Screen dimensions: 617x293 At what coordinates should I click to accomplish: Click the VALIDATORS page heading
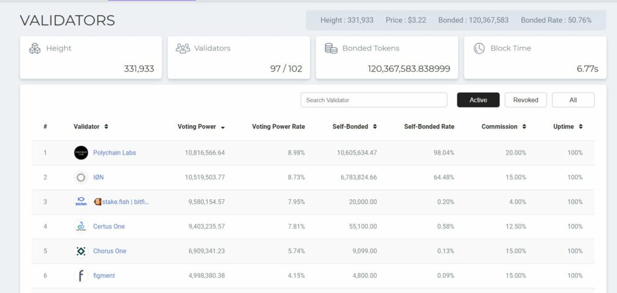[67, 20]
